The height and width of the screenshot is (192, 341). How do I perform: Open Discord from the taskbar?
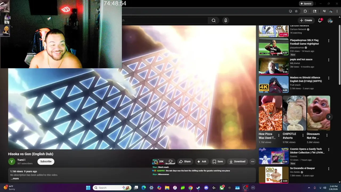coord(206,188)
